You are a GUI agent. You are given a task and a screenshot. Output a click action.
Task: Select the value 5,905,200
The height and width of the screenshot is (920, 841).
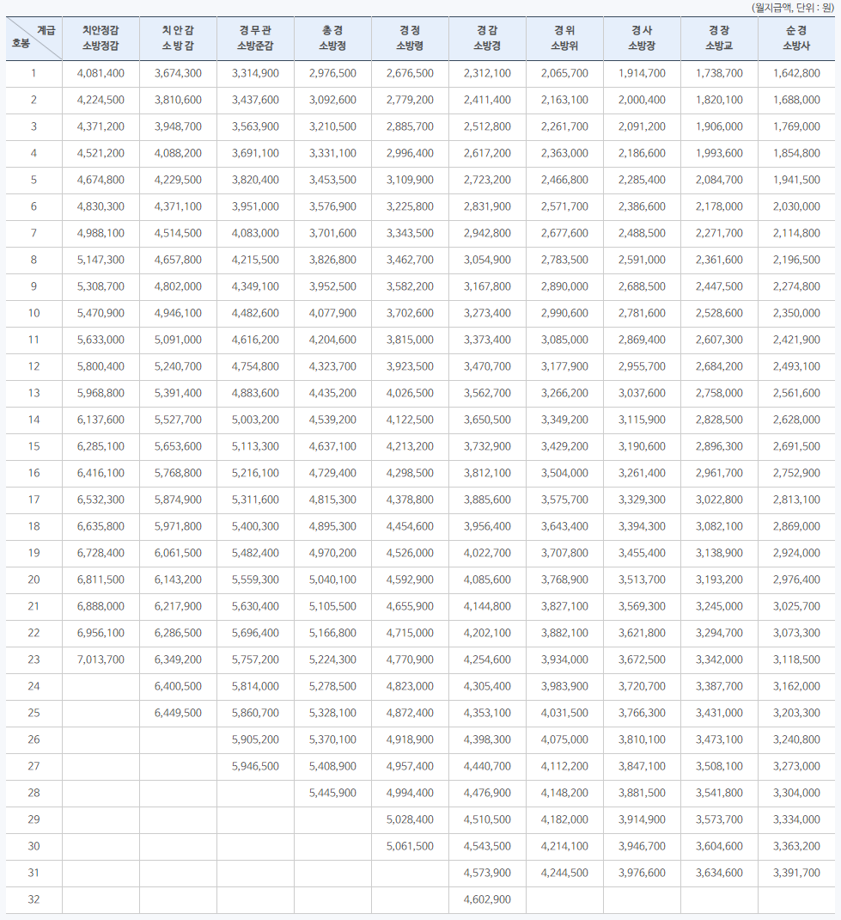[x=255, y=739]
